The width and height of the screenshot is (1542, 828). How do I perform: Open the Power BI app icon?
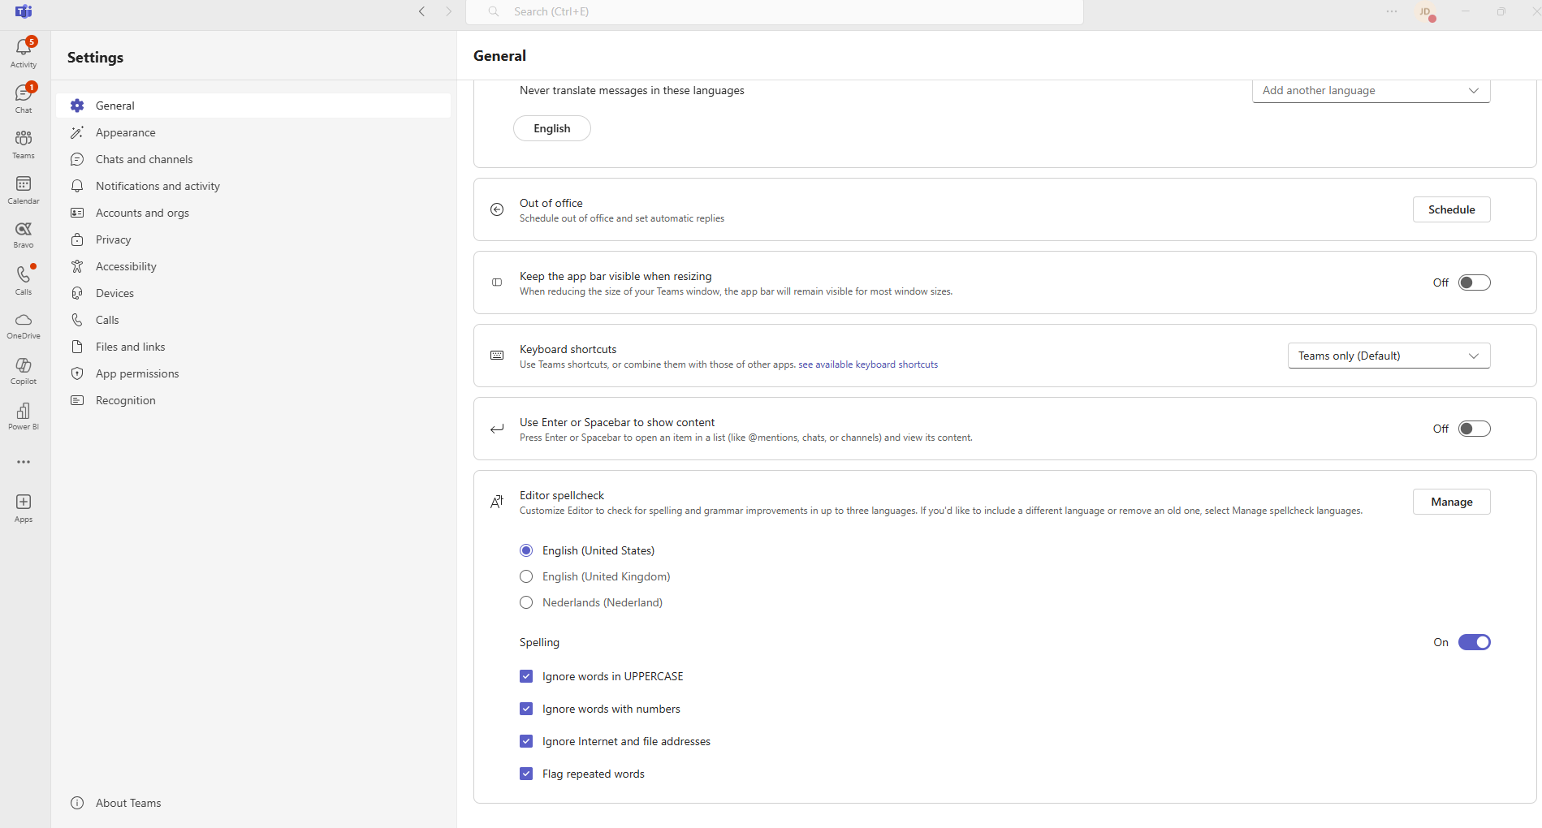pyautogui.click(x=24, y=416)
